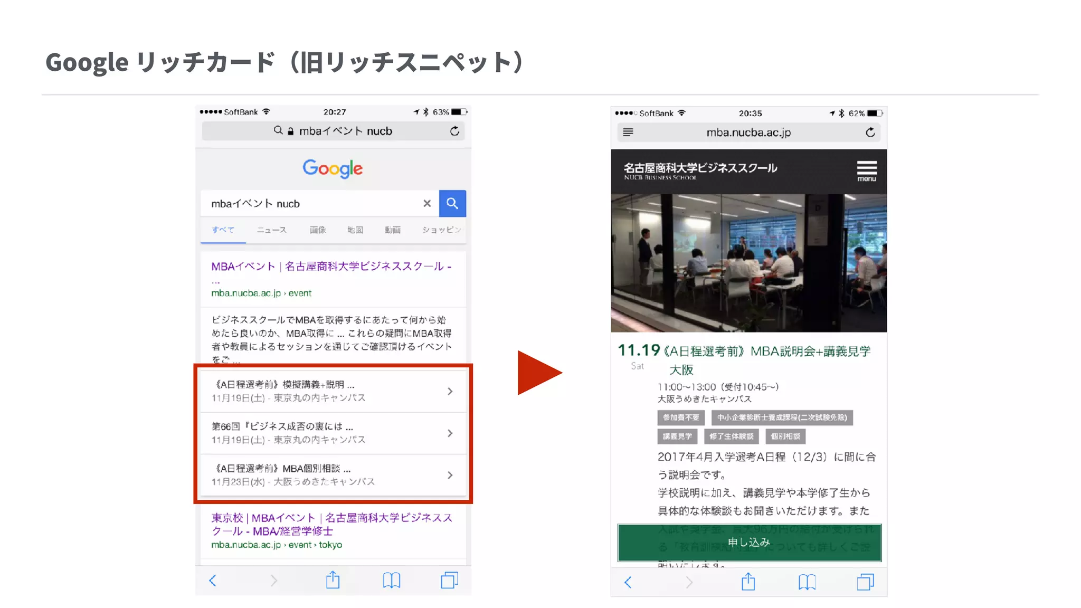The image size is (1081, 608).
Task: Open 東京校 MBAイベント search result link
Action: (x=331, y=524)
